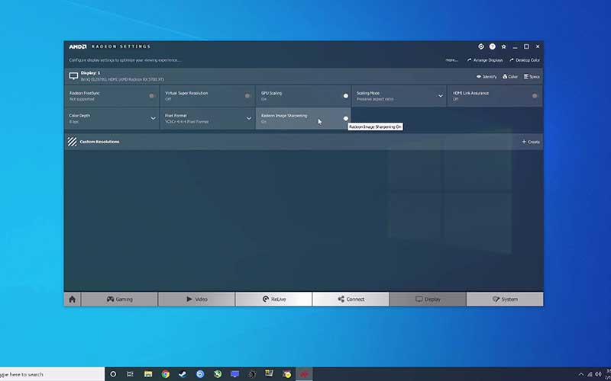Open the help question mark icon

pyautogui.click(x=493, y=46)
